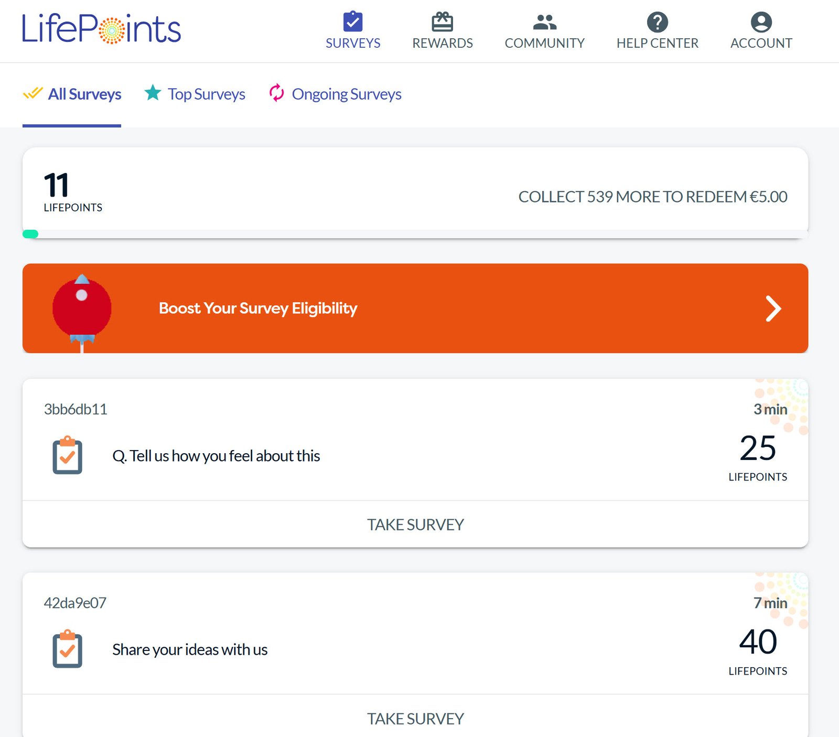Click the green LifePoints progress bar
Image resolution: width=839 pixels, height=737 pixels.
(x=30, y=234)
